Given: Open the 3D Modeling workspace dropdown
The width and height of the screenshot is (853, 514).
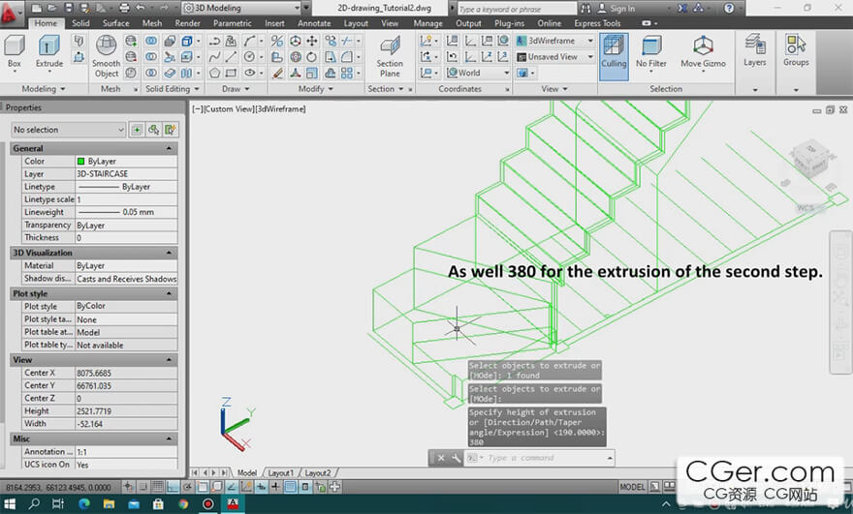Looking at the screenshot, I should pyautogui.click(x=241, y=8).
